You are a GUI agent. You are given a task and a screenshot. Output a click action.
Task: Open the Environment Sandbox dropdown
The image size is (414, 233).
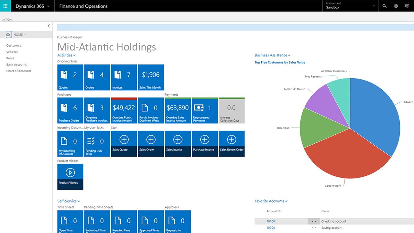click(351, 6)
